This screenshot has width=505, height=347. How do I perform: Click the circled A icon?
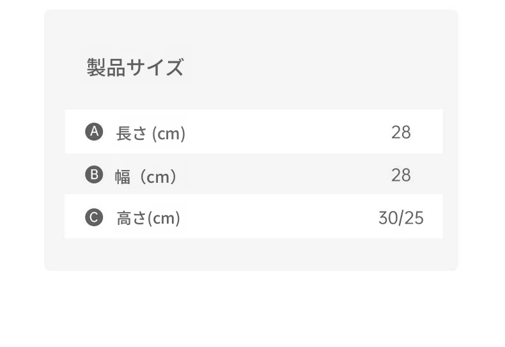[94, 132]
